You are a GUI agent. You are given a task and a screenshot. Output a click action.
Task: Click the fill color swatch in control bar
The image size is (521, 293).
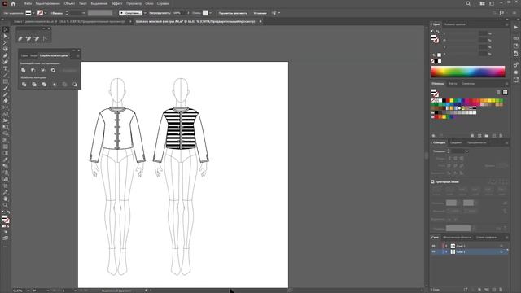pos(28,13)
